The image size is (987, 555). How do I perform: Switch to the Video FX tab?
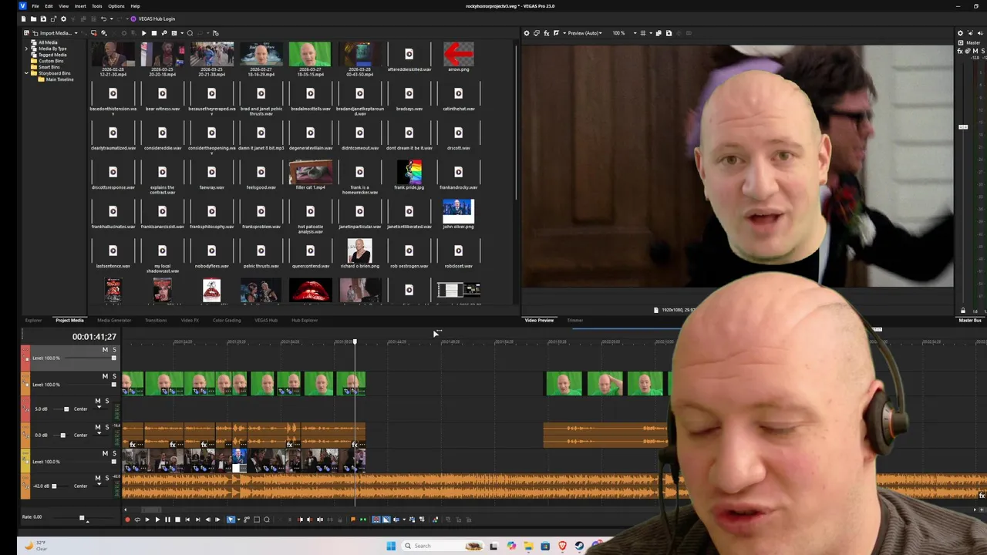(190, 320)
